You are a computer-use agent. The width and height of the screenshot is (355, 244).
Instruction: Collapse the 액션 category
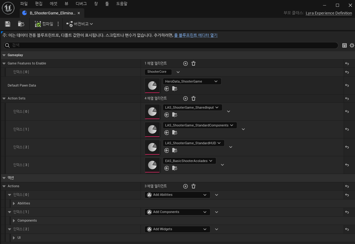(x=4, y=178)
